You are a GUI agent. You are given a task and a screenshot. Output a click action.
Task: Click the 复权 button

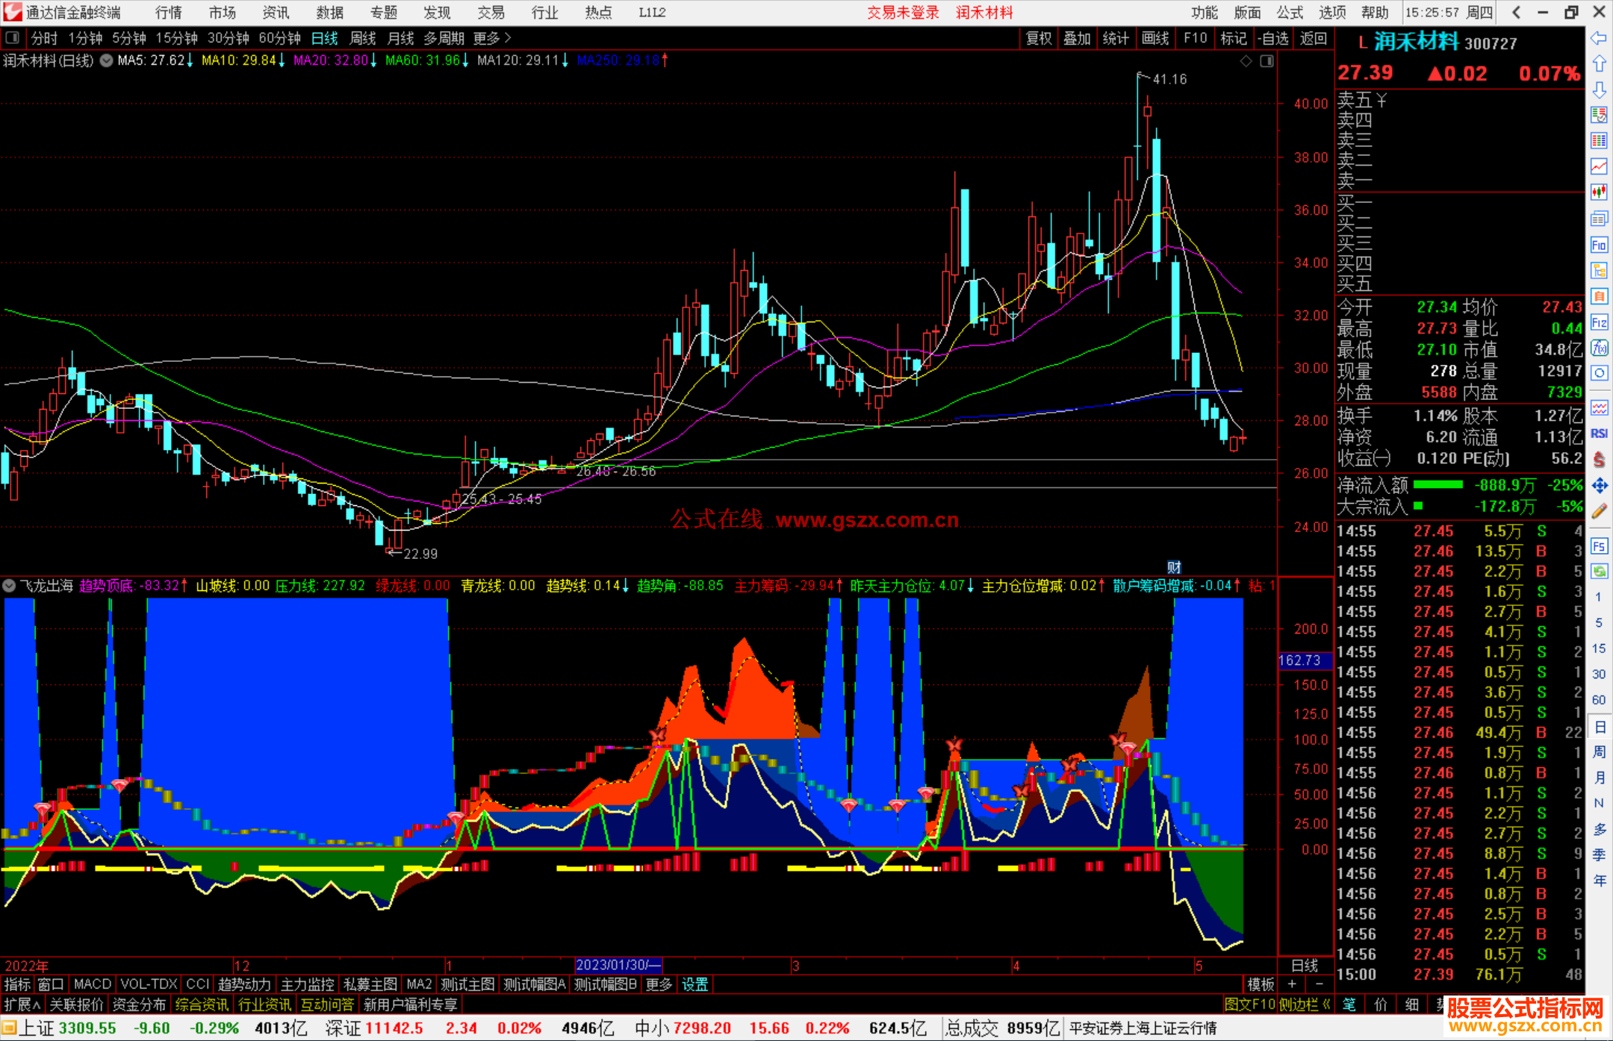click(x=1038, y=38)
